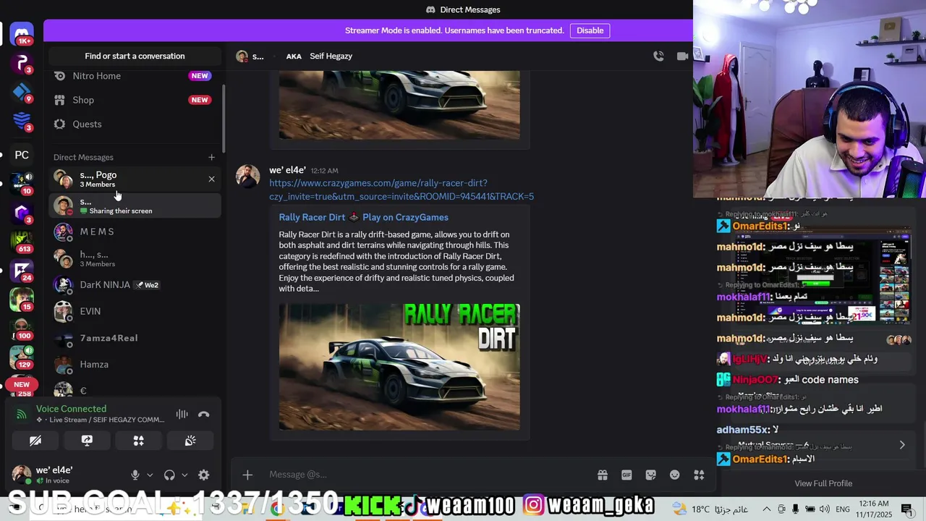The height and width of the screenshot is (521, 926).
Task: Open the server icon with NEW 258 badge
Action: click(22, 387)
